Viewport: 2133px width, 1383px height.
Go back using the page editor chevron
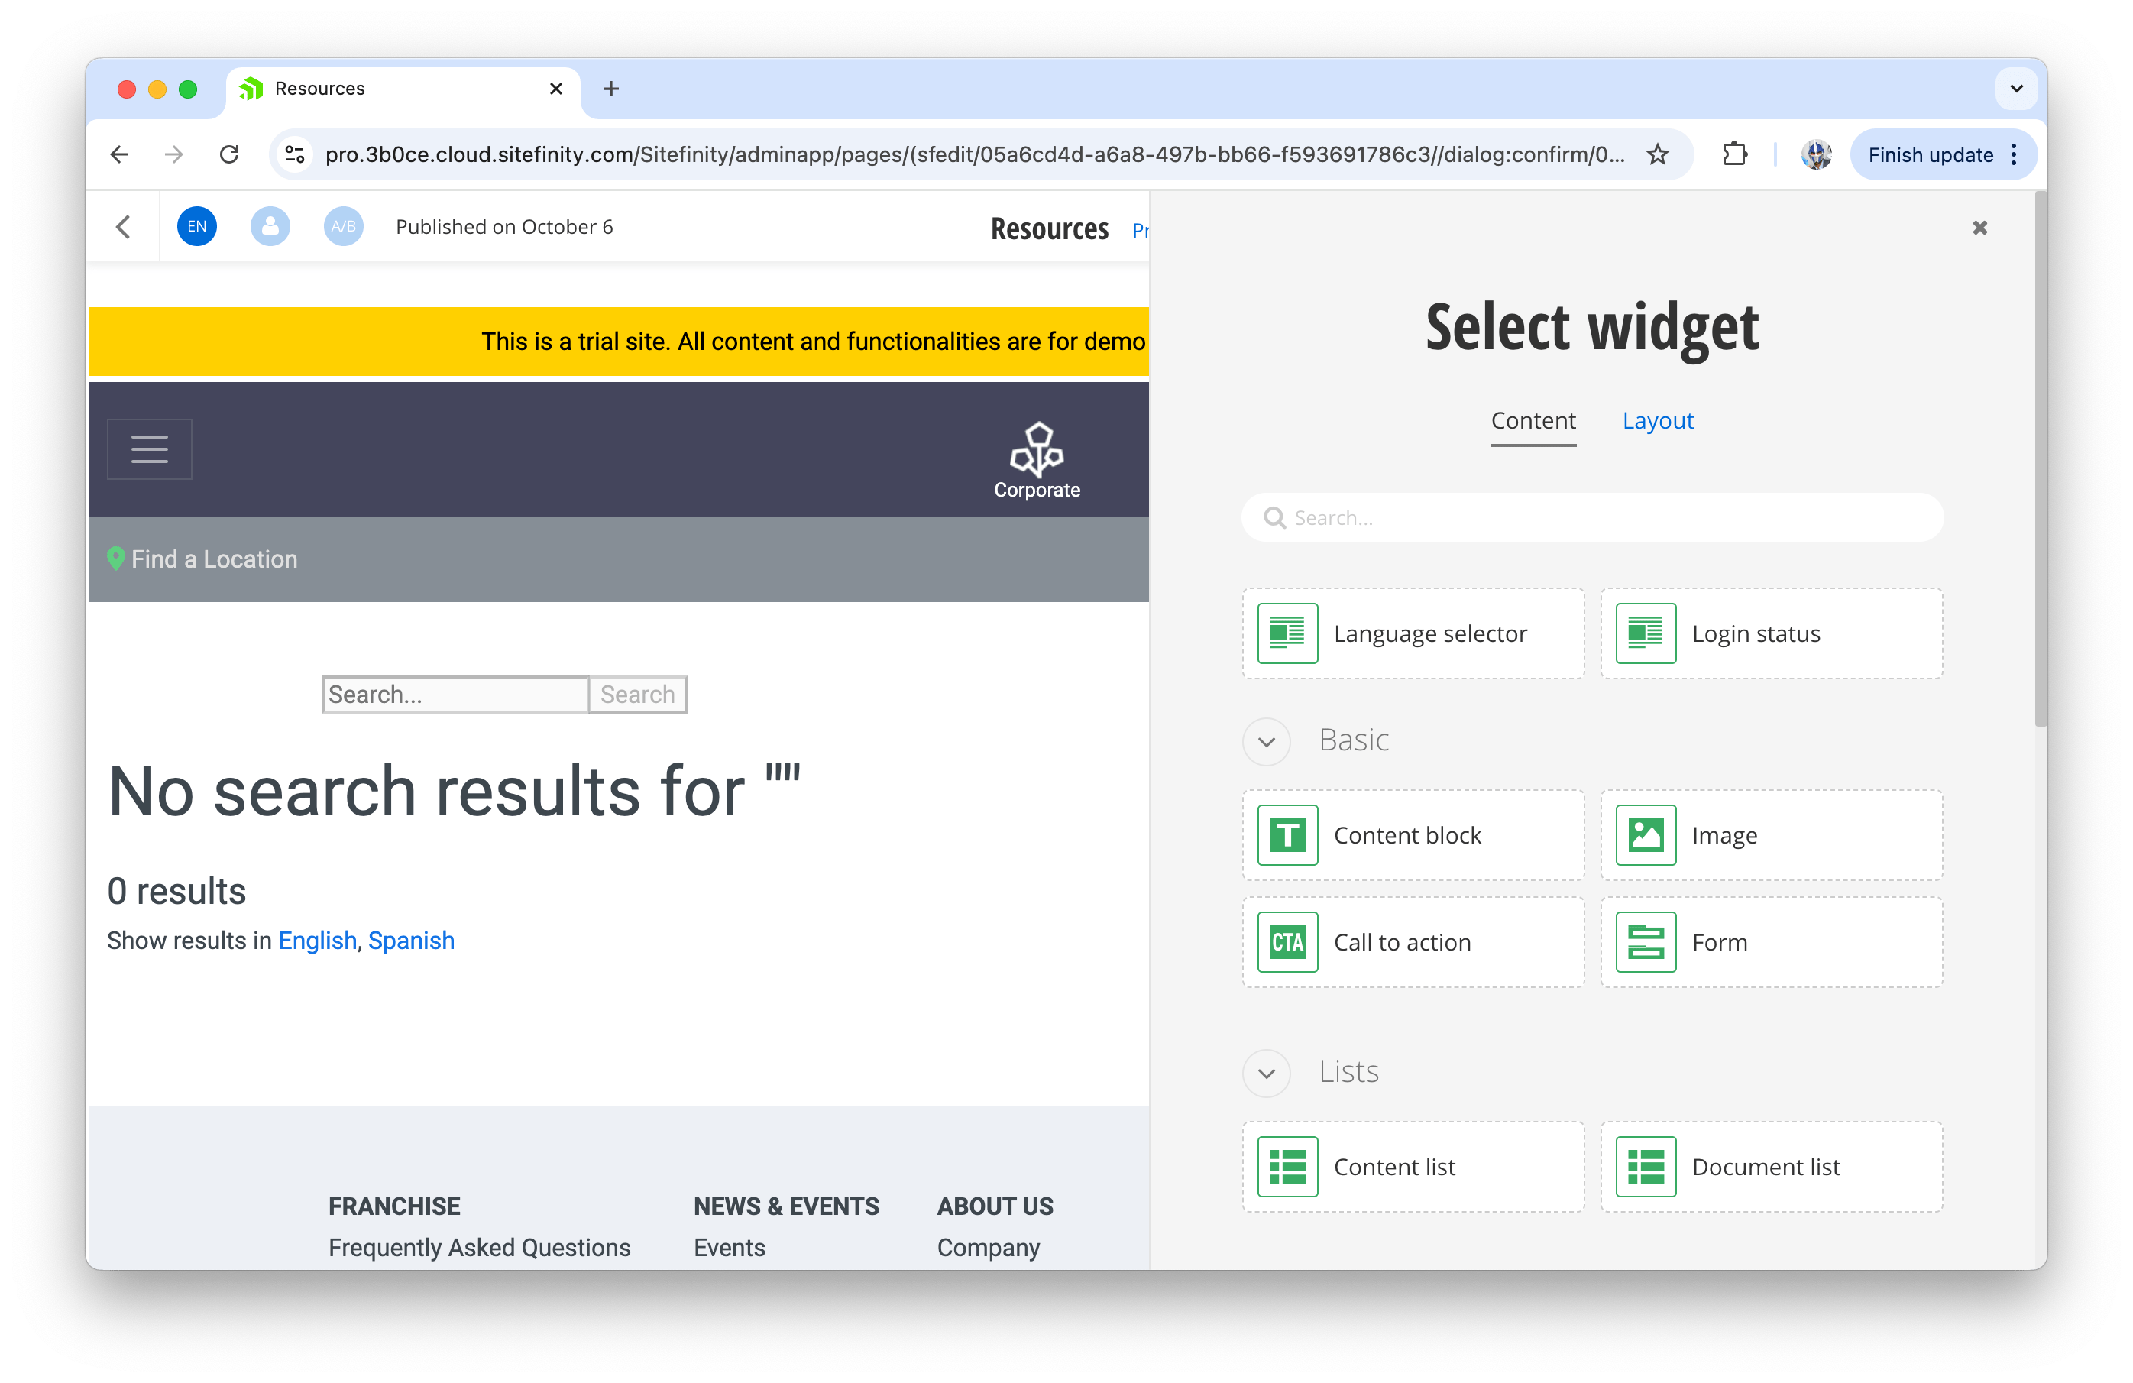(x=124, y=227)
